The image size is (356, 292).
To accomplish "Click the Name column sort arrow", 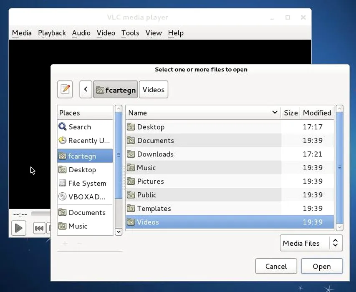I will coord(275,113).
